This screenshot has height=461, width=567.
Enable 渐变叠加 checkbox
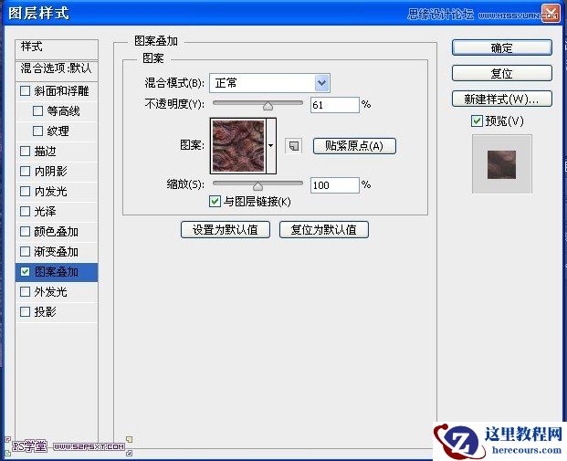[25, 251]
